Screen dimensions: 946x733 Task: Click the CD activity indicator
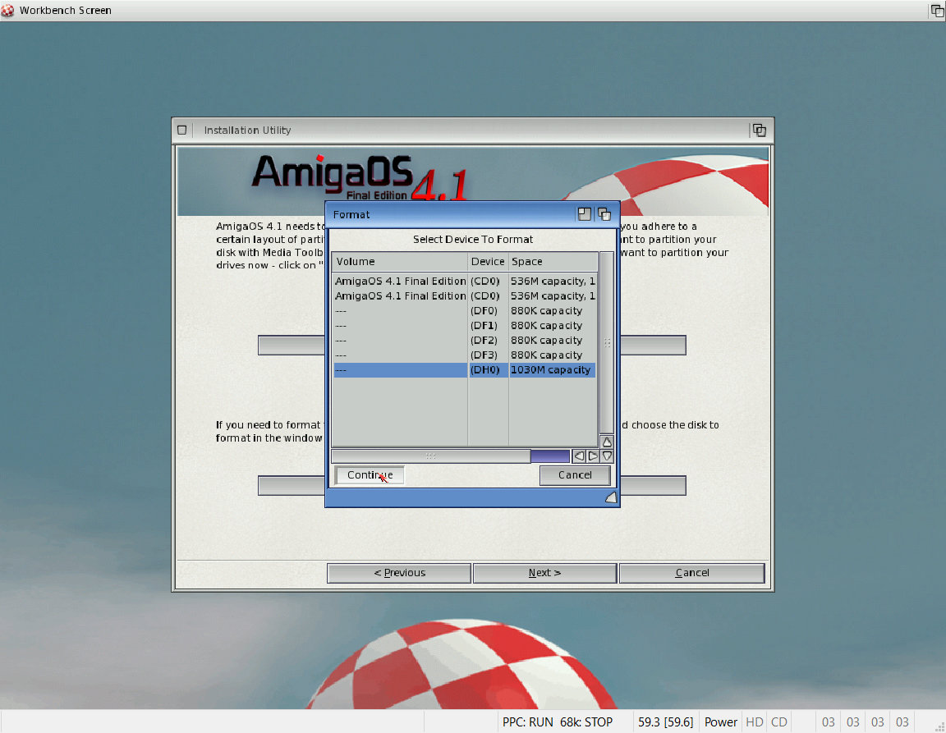(778, 722)
